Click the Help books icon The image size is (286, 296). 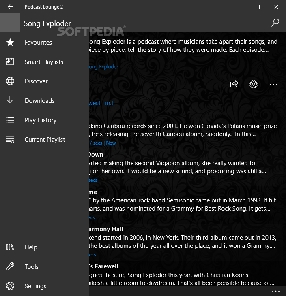pyautogui.click(x=10, y=247)
